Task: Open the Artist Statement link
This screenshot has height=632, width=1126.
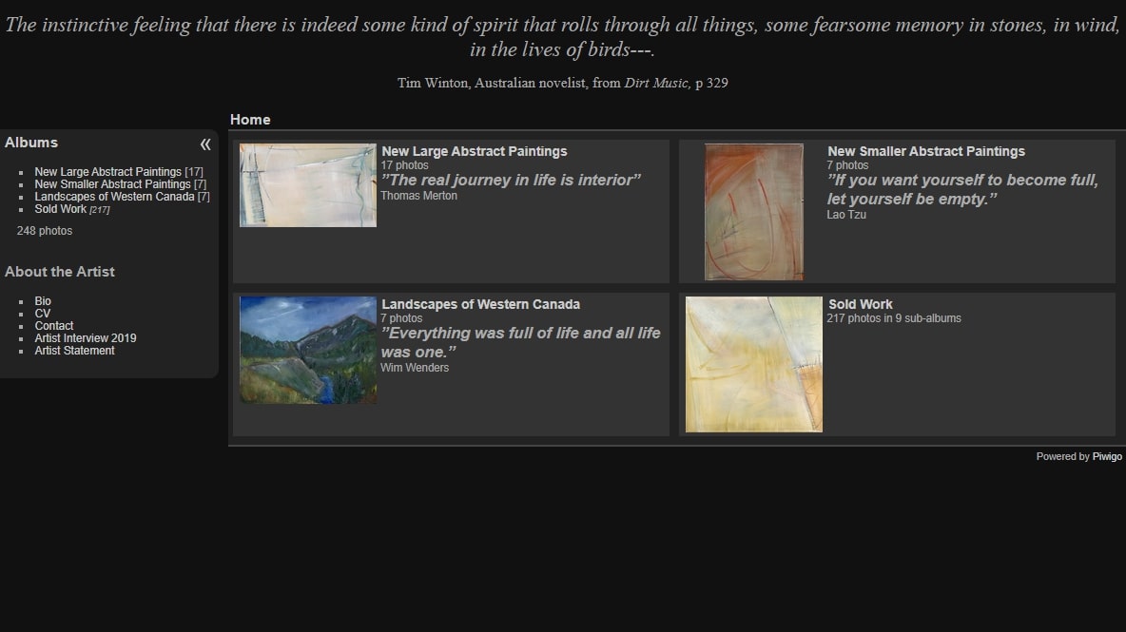Action: point(75,351)
